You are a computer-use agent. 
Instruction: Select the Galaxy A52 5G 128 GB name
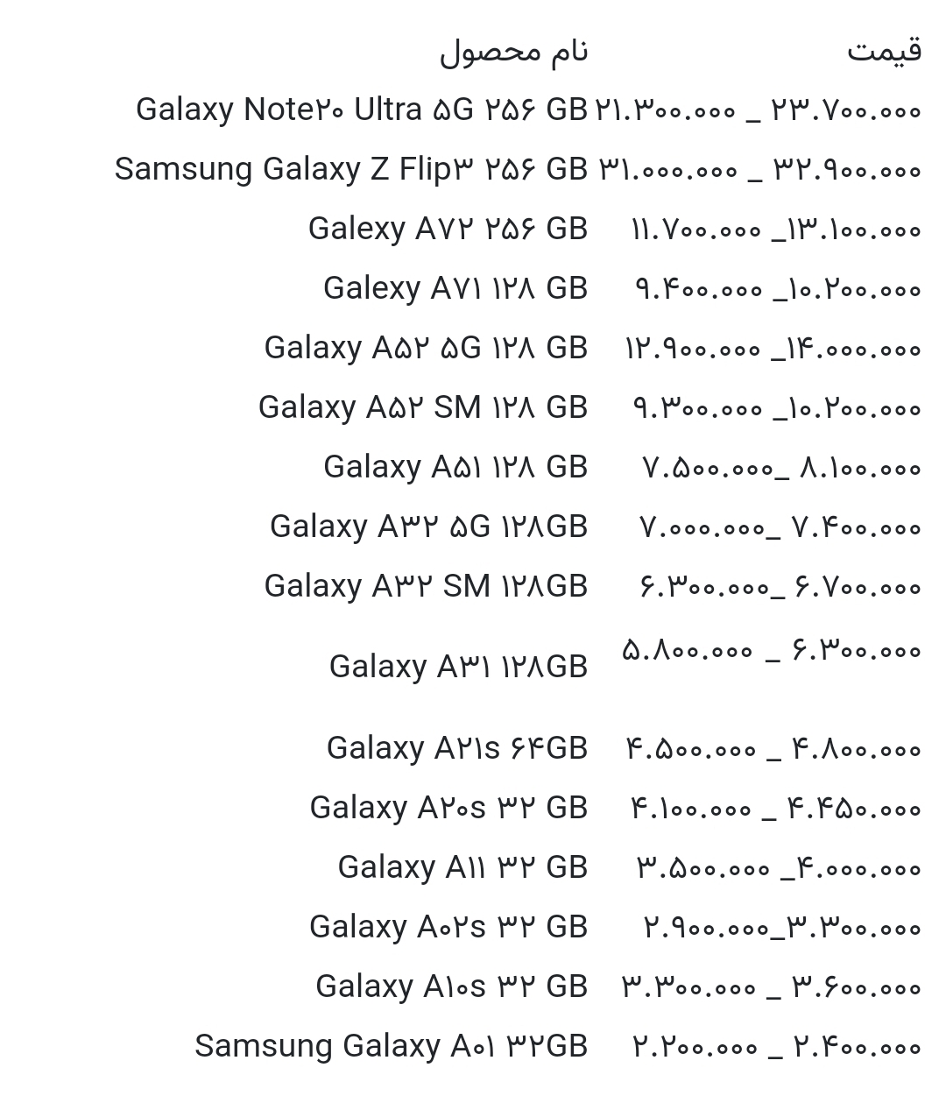click(x=426, y=348)
